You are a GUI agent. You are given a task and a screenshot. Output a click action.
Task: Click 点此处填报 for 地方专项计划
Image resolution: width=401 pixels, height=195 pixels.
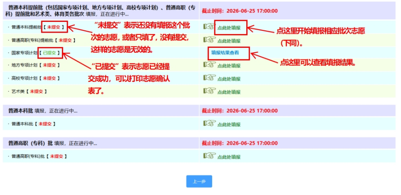point(229,66)
